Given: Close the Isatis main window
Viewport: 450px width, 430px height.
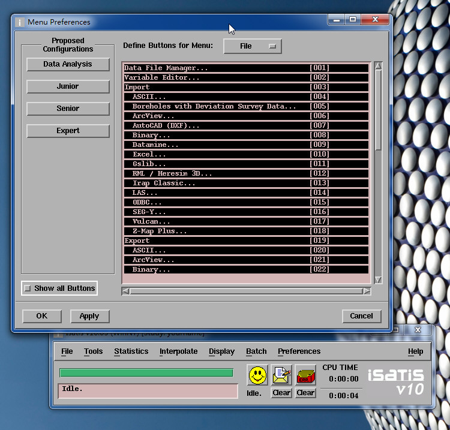Looking at the screenshot, I should click(418, 330).
